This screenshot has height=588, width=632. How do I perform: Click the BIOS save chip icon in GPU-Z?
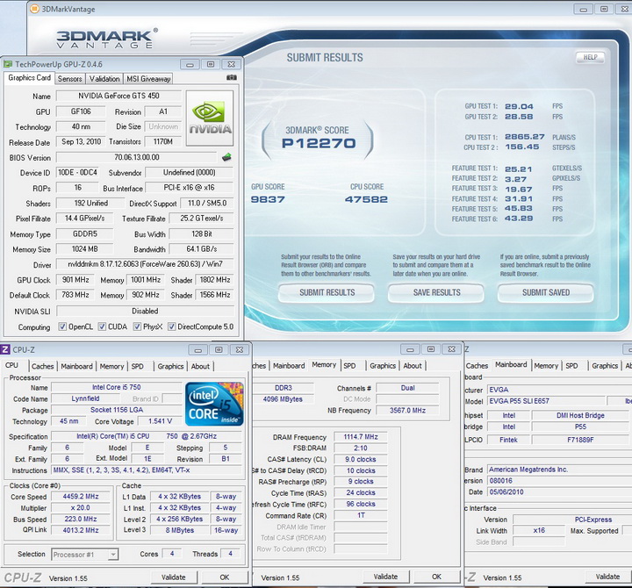click(x=227, y=157)
